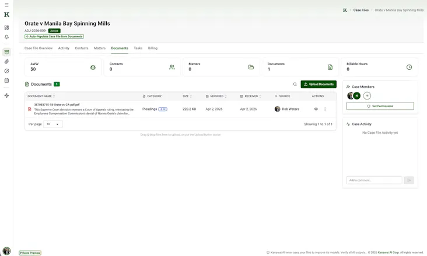Click the Rob Waters source name

(x=290, y=109)
